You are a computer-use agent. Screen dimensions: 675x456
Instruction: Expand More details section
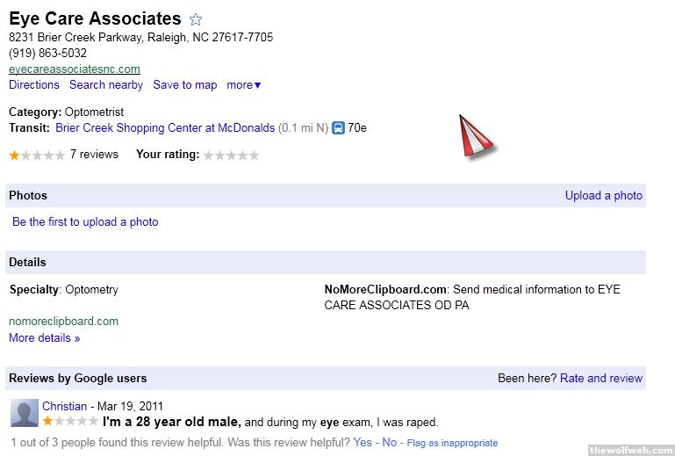(44, 338)
